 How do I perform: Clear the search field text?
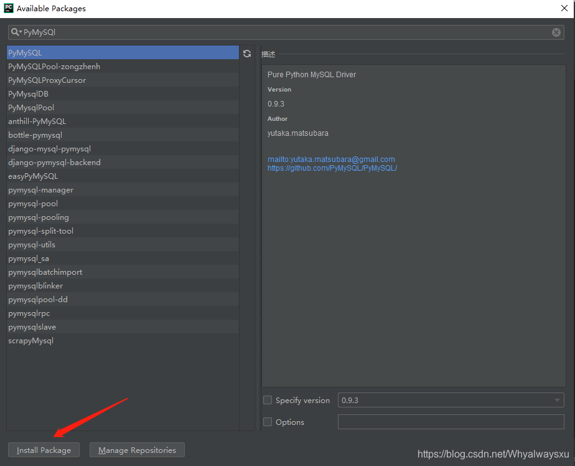tap(556, 32)
